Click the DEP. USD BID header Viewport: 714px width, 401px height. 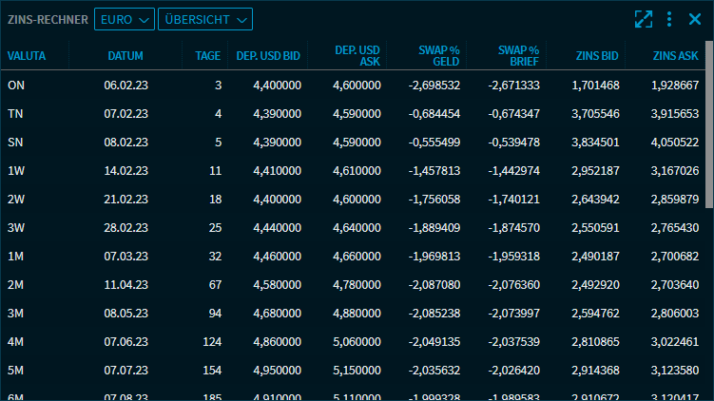click(269, 56)
